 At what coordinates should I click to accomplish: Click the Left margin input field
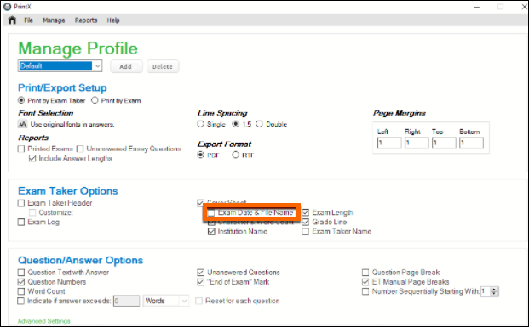tap(389, 143)
